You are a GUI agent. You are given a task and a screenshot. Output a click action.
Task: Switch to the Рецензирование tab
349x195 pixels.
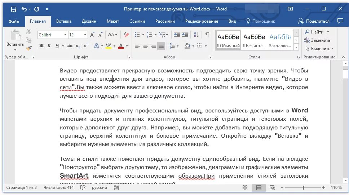coord(202,21)
